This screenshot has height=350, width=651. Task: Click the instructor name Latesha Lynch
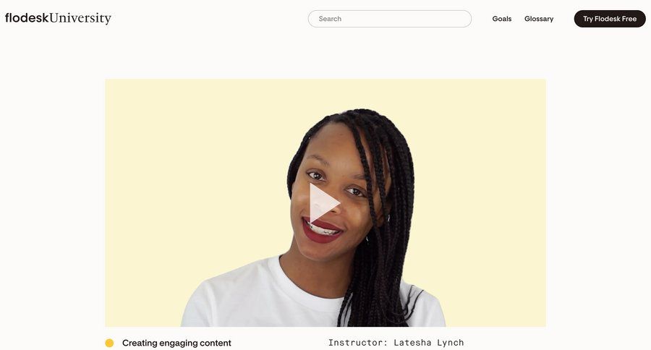coord(428,343)
